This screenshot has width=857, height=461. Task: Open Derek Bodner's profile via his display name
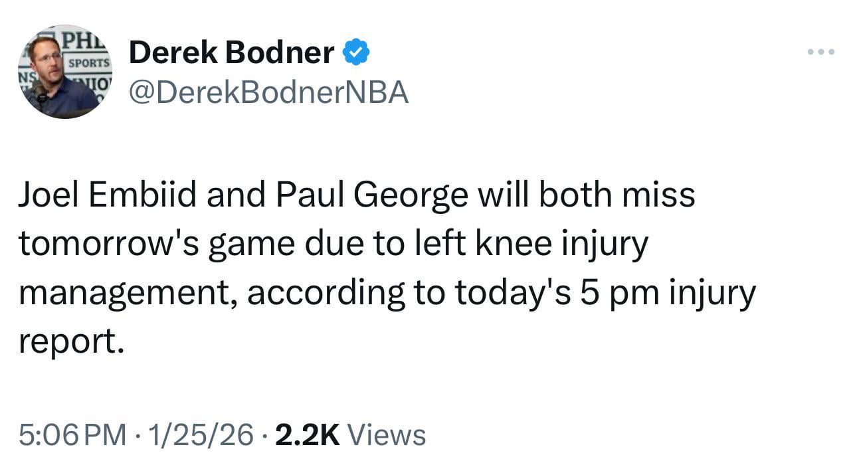pos(229,50)
